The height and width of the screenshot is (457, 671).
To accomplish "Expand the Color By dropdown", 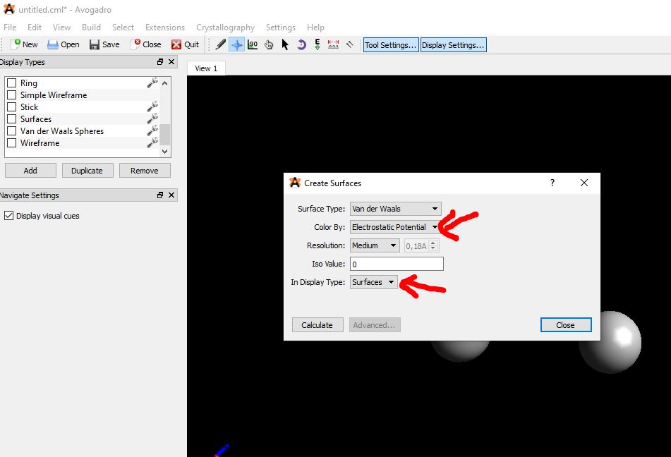I will click(395, 227).
